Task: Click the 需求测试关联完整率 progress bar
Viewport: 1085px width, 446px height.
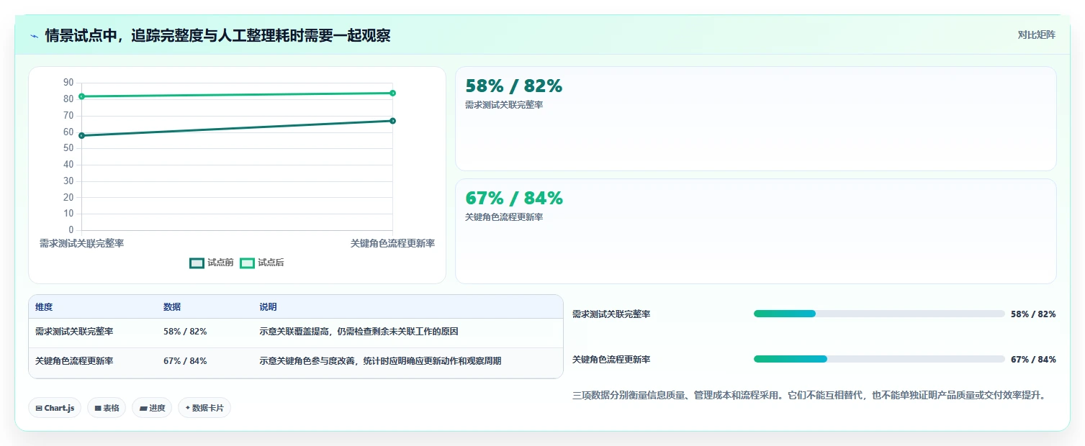Action: 879,314
